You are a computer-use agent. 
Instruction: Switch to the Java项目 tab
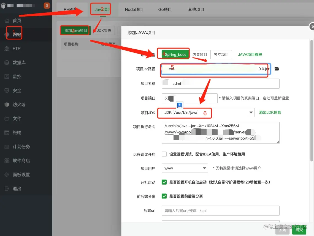102,9
